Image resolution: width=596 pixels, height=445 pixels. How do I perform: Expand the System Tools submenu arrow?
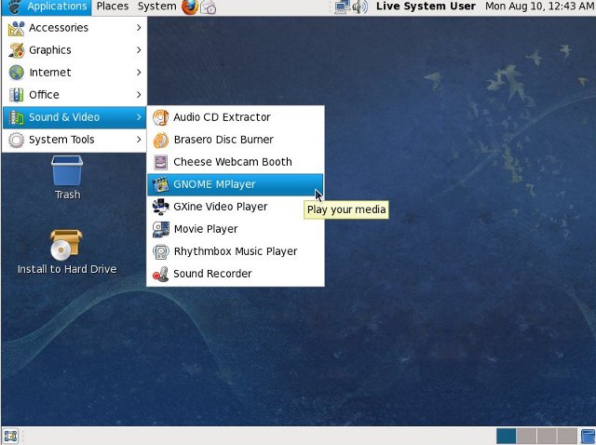(x=139, y=140)
